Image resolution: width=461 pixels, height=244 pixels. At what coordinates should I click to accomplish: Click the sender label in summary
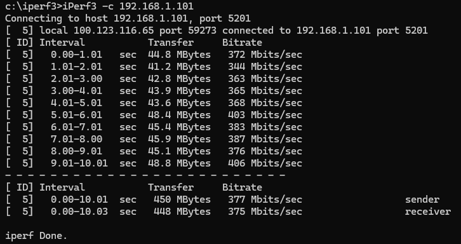(422, 200)
